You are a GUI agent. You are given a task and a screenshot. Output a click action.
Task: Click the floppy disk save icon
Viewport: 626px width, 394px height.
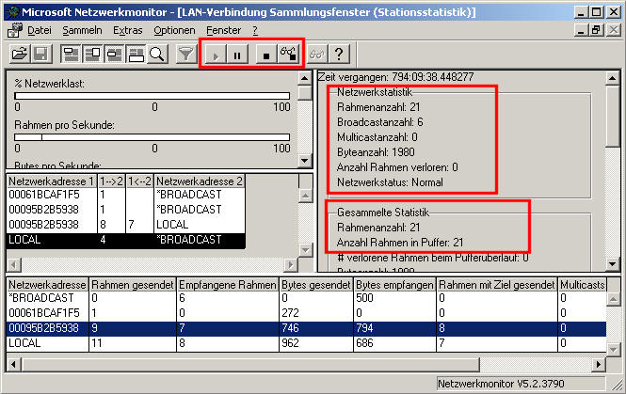pos(40,54)
